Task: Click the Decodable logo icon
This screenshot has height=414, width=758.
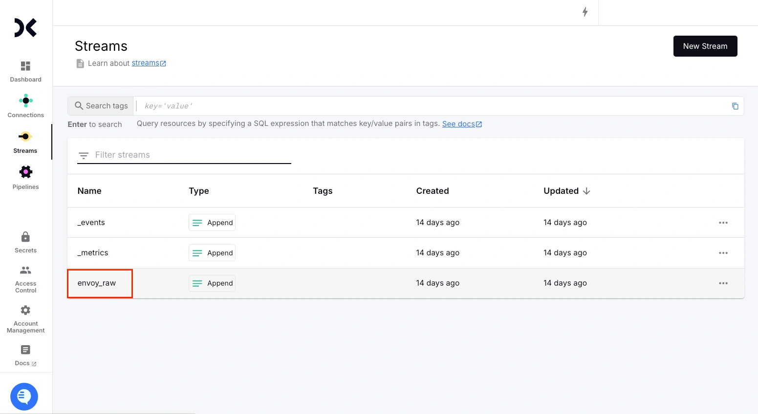Action: click(25, 28)
